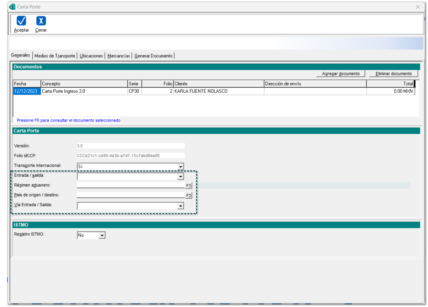Click the Agregar documento button

pos(340,74)
